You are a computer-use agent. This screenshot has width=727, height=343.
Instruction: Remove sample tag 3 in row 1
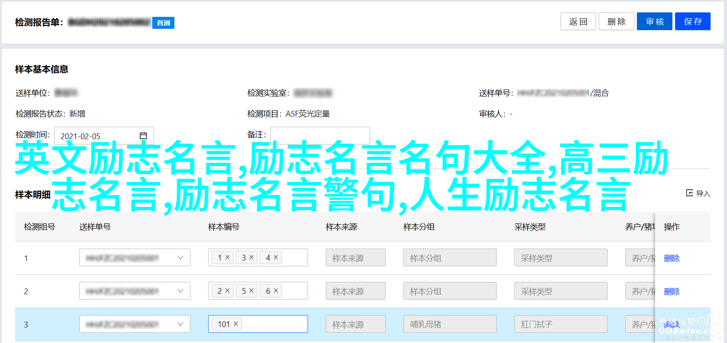(251, 257)
